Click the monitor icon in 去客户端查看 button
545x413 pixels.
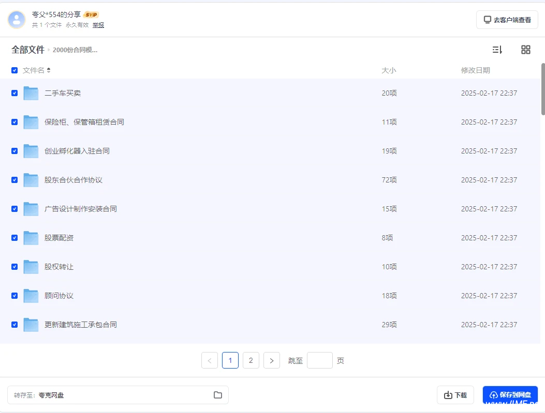pos(487,19)
